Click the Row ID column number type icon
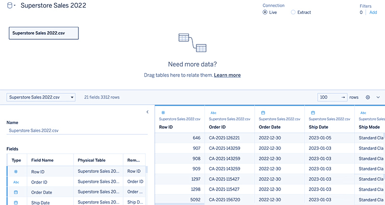 (163, 113)
